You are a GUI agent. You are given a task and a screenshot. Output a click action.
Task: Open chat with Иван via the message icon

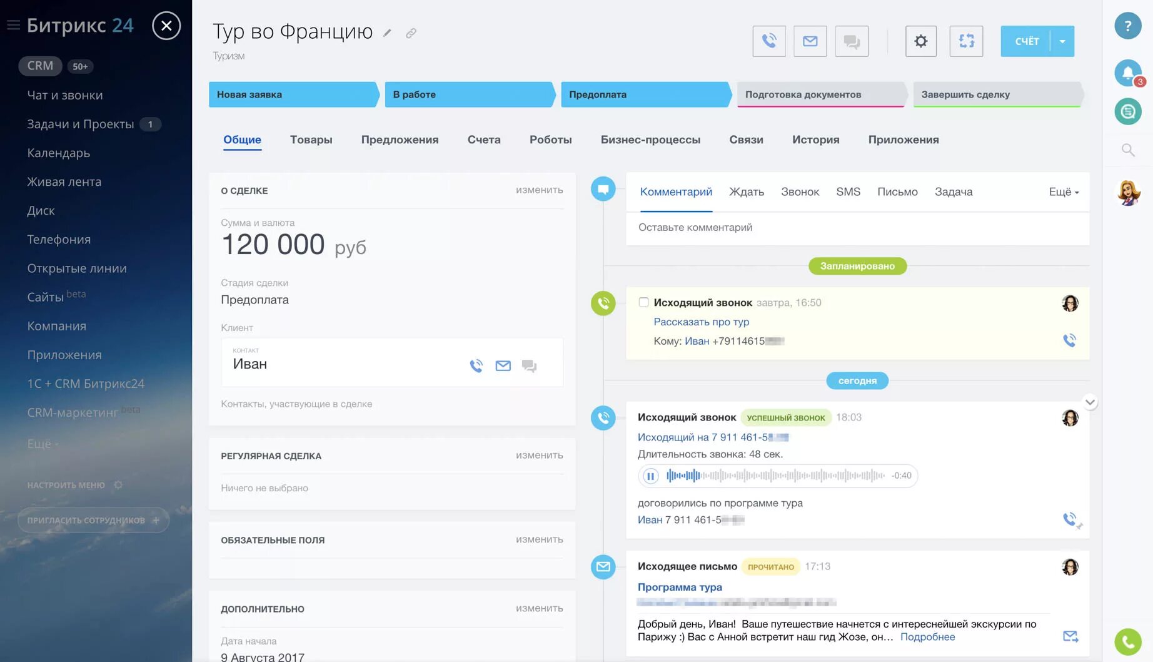pyautogui.click(x=529, y=365)
